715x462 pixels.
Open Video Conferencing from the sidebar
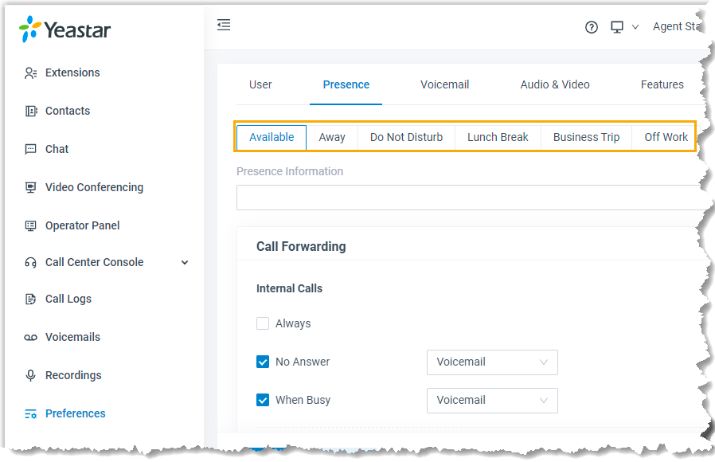pyautogui.click(x=95, y=187)
